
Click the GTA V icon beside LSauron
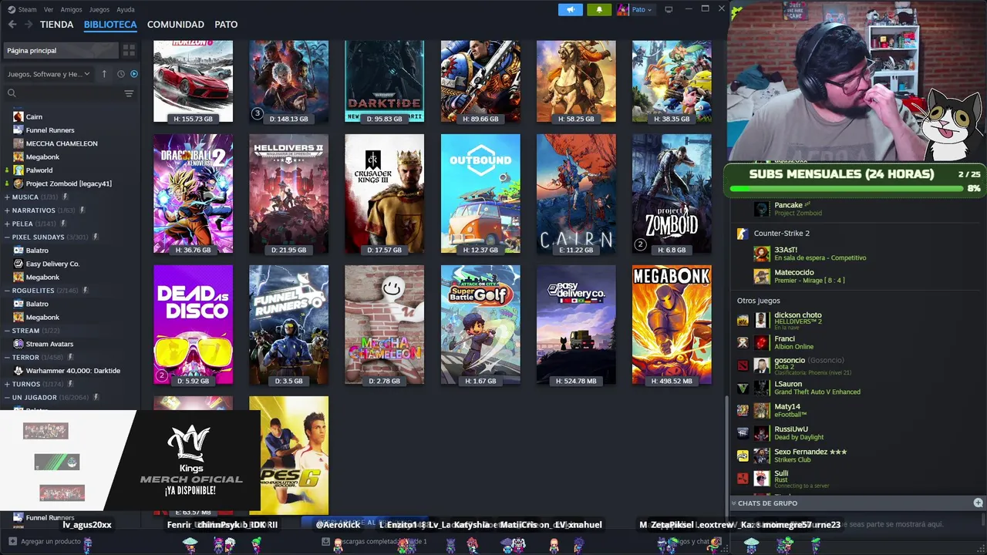[743, 388]
